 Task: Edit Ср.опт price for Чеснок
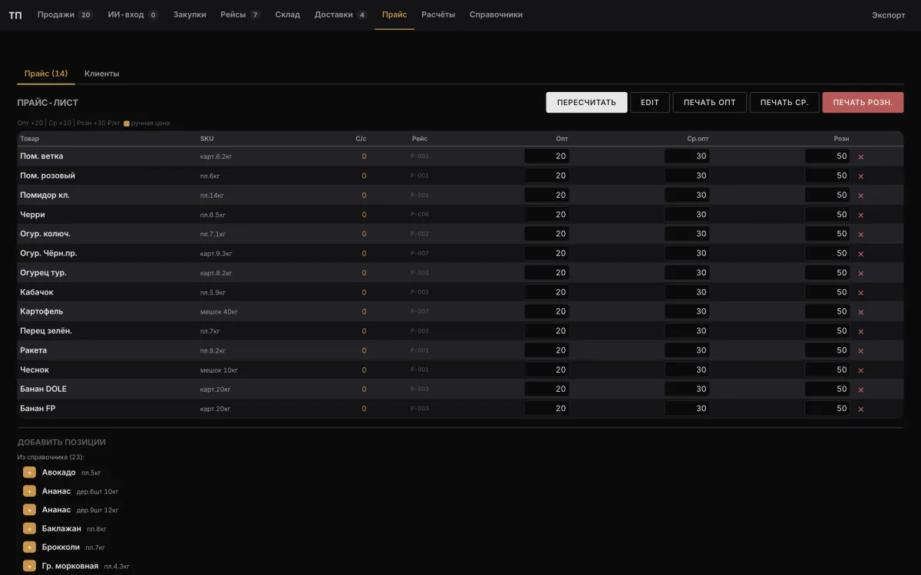point(687,370)
